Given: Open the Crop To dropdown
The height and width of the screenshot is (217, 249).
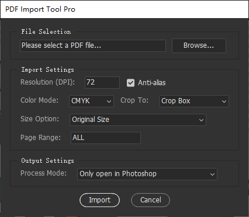Looking at the screenshot, I should (194, 101).
